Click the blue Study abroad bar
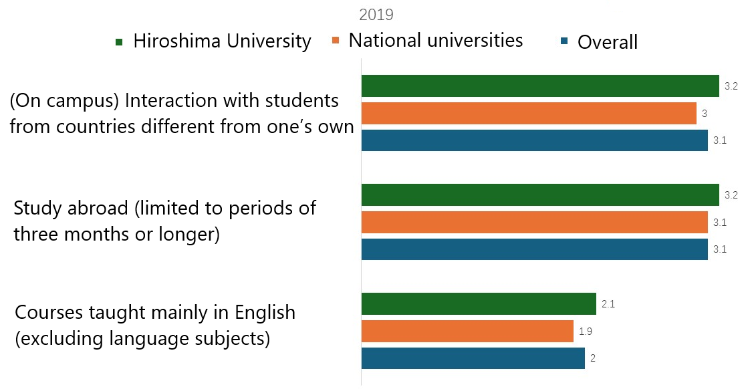The height and width of the screenshot is (389, 750). [x=534, y=249]
